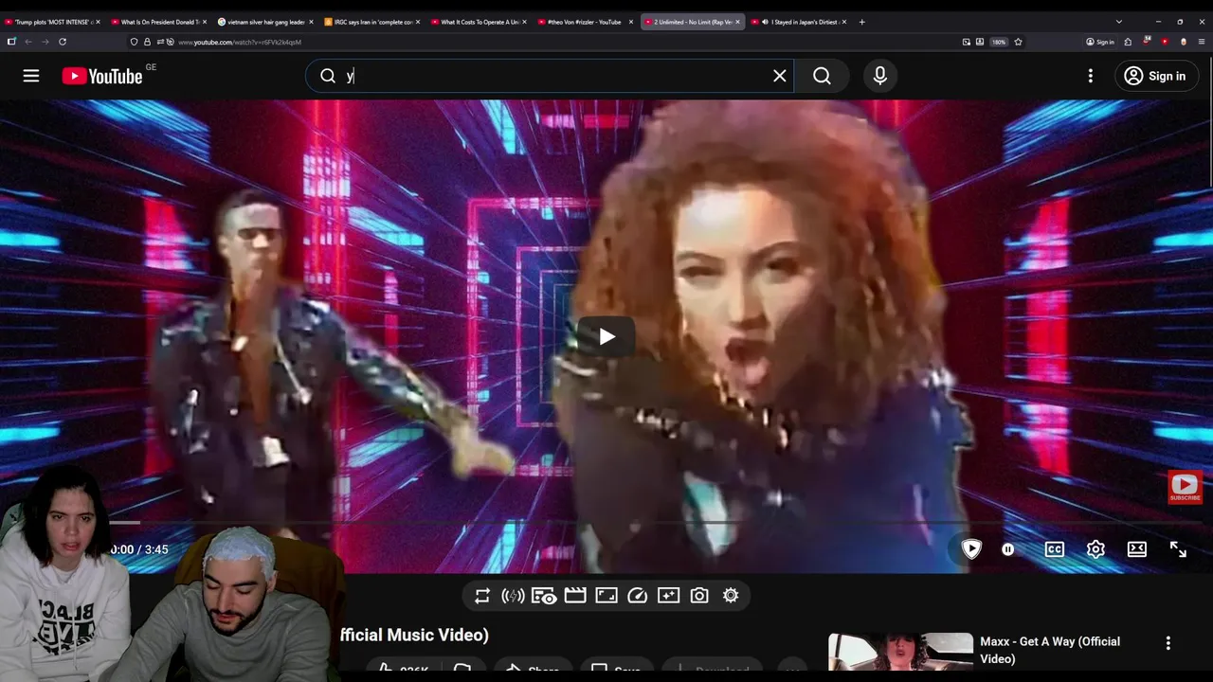Open the browser extensions puzzle icon

tap(1128, 42)
